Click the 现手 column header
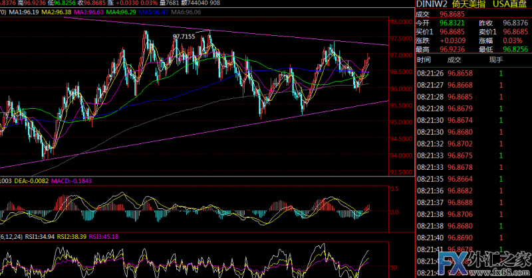The height and width of the screenshot is (278, 532). pos(496,60)
